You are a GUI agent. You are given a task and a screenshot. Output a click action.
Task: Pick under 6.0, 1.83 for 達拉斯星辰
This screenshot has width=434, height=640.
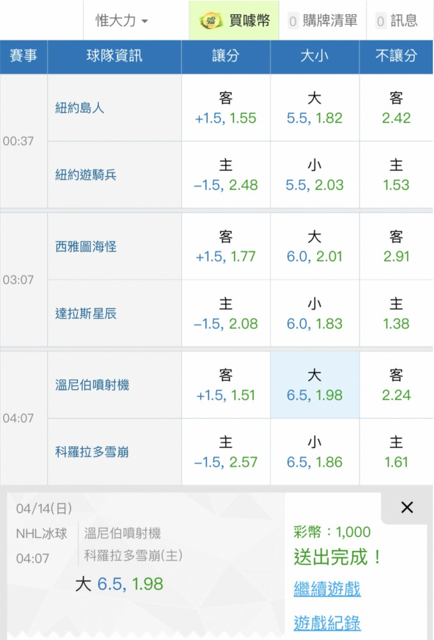pyautogui.click(x=314, y=314)
